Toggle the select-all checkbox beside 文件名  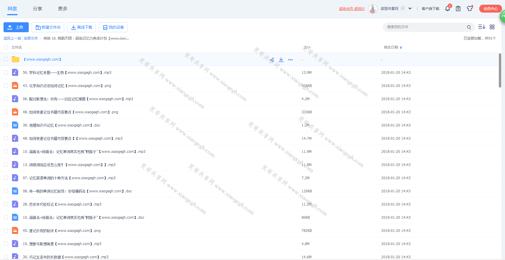click(x=6, y=47)
